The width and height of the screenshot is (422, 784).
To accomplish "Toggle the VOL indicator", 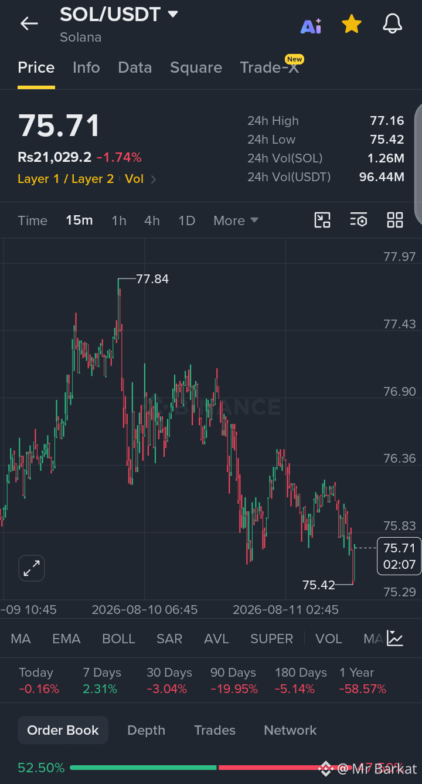I will [328, 639].
